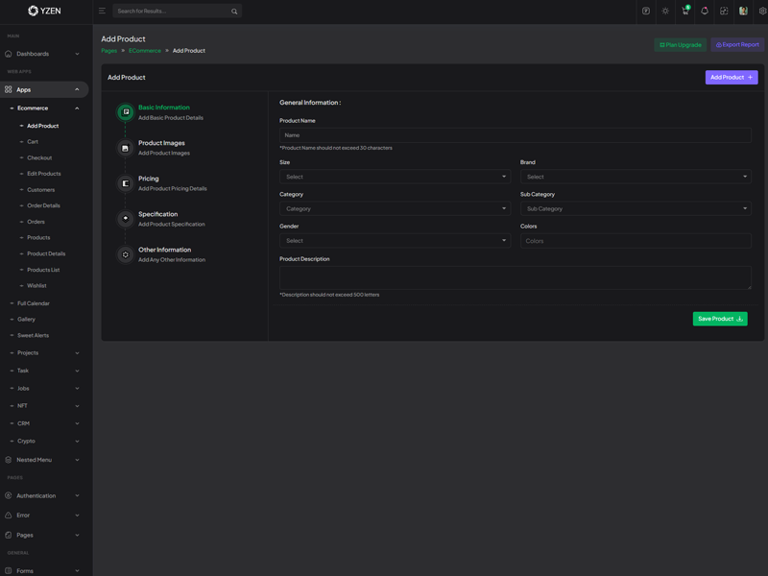Click the search magnifier icon
The image size is (768, 576).
click(x=234, y=12)
